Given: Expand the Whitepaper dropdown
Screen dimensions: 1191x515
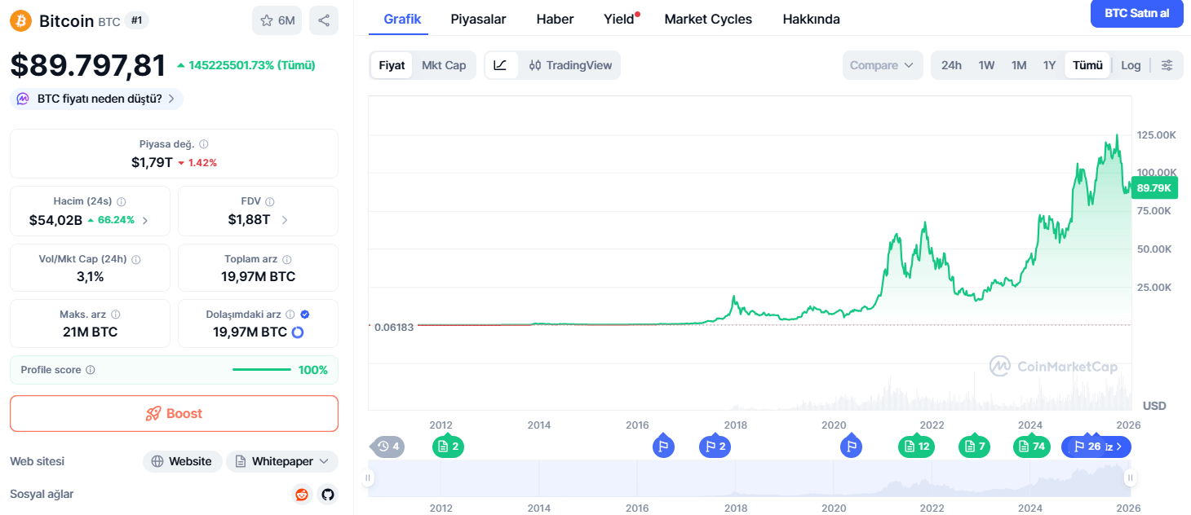Looking at the screenshot, I should (282, 461).
